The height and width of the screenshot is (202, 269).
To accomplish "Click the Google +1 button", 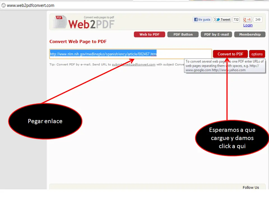I will point(247,20).
